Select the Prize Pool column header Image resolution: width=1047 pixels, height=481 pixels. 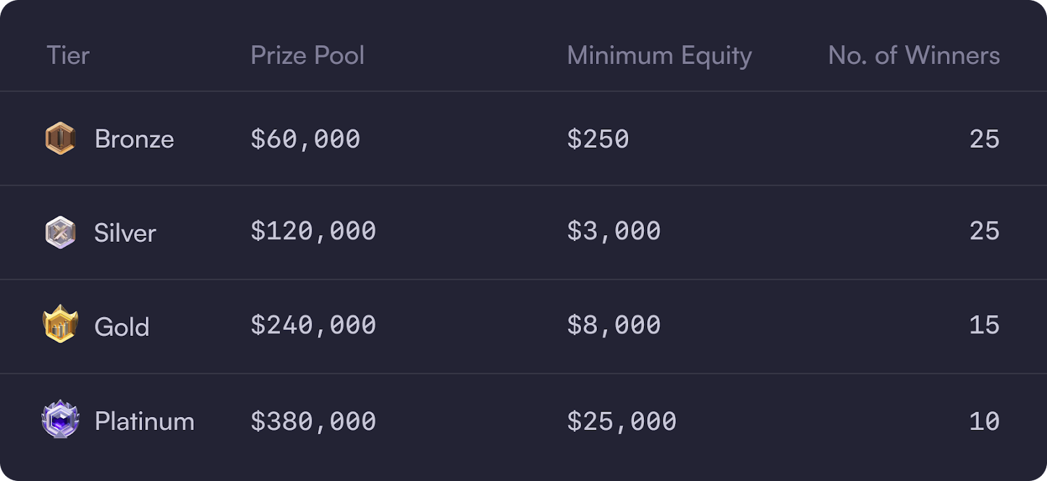coord(308,56)
